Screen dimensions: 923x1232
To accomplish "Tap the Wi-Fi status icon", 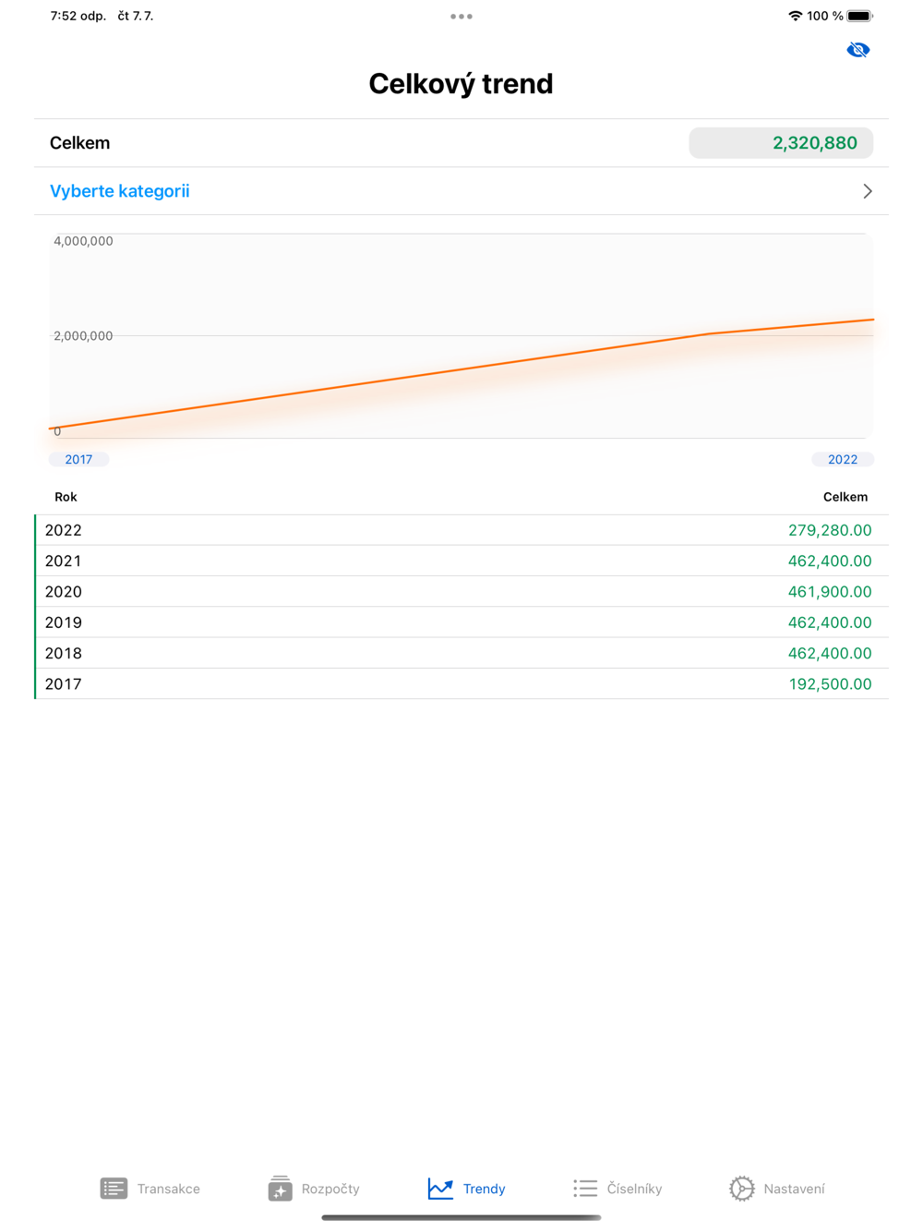I will [795, 16].
